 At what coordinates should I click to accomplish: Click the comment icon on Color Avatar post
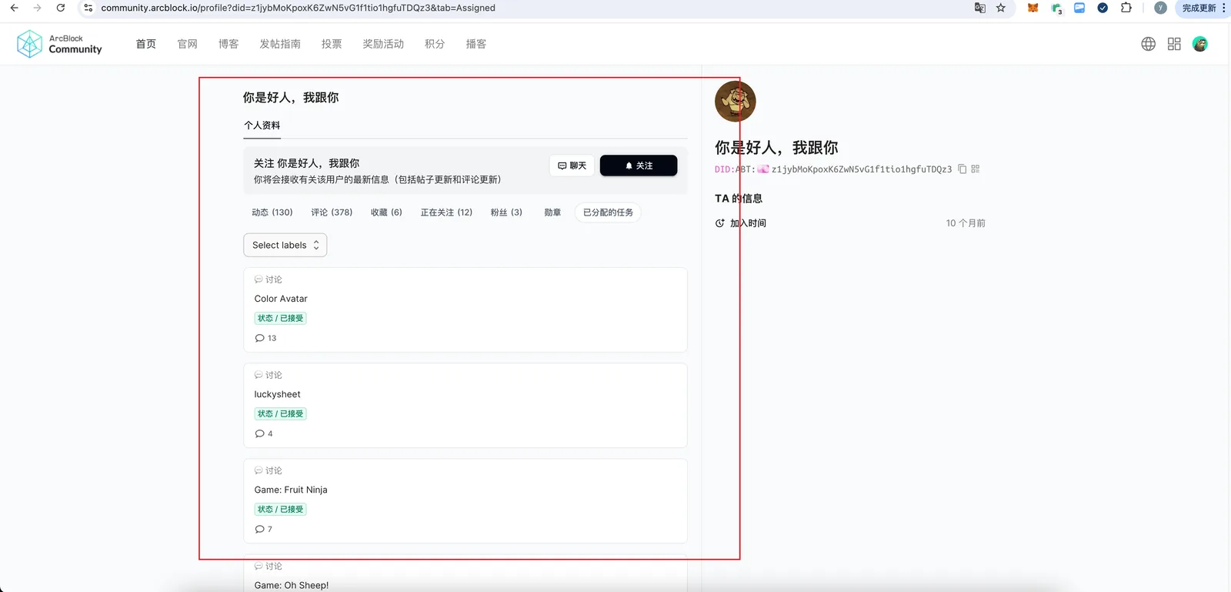coord(259,339)
